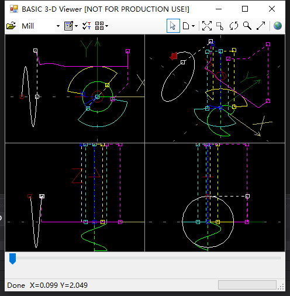Click the globe icon in toolbar
Screen dimensions: 290x296
click(x=278, y=26)
